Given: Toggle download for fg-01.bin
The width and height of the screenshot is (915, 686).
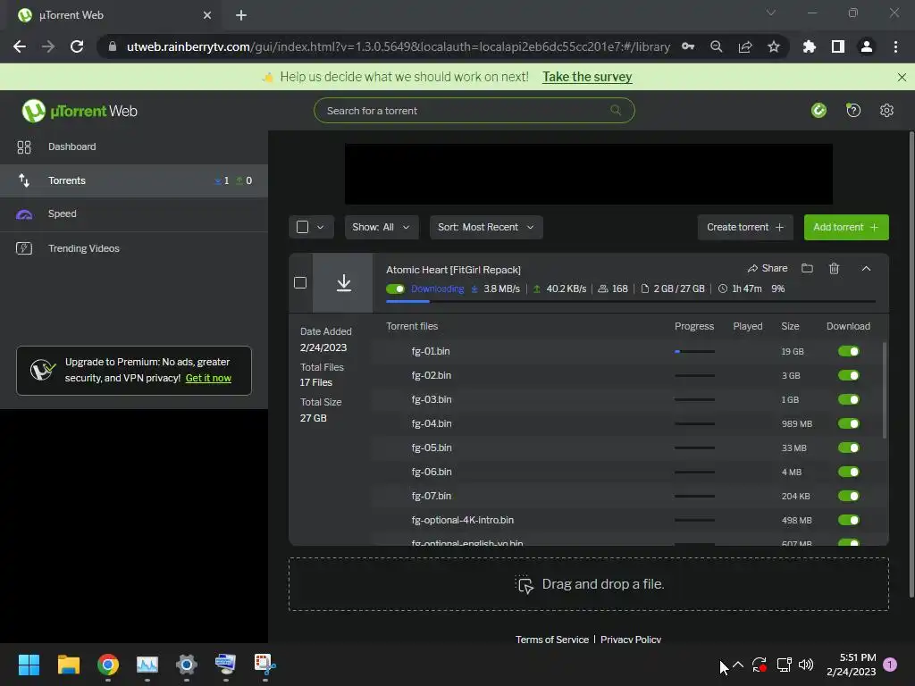Looking at the screenshot, I should point(849,351).
